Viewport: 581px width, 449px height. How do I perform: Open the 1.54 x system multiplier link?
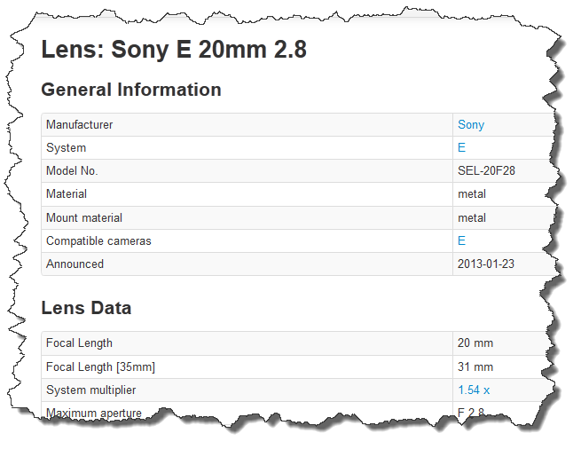click(x=474, y=390)
